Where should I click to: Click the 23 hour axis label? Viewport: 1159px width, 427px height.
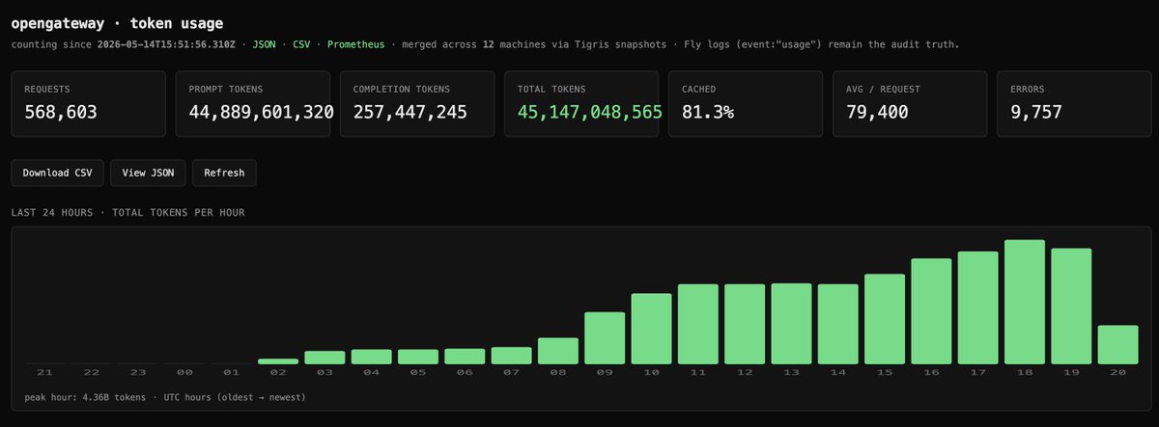click(138, 373)
